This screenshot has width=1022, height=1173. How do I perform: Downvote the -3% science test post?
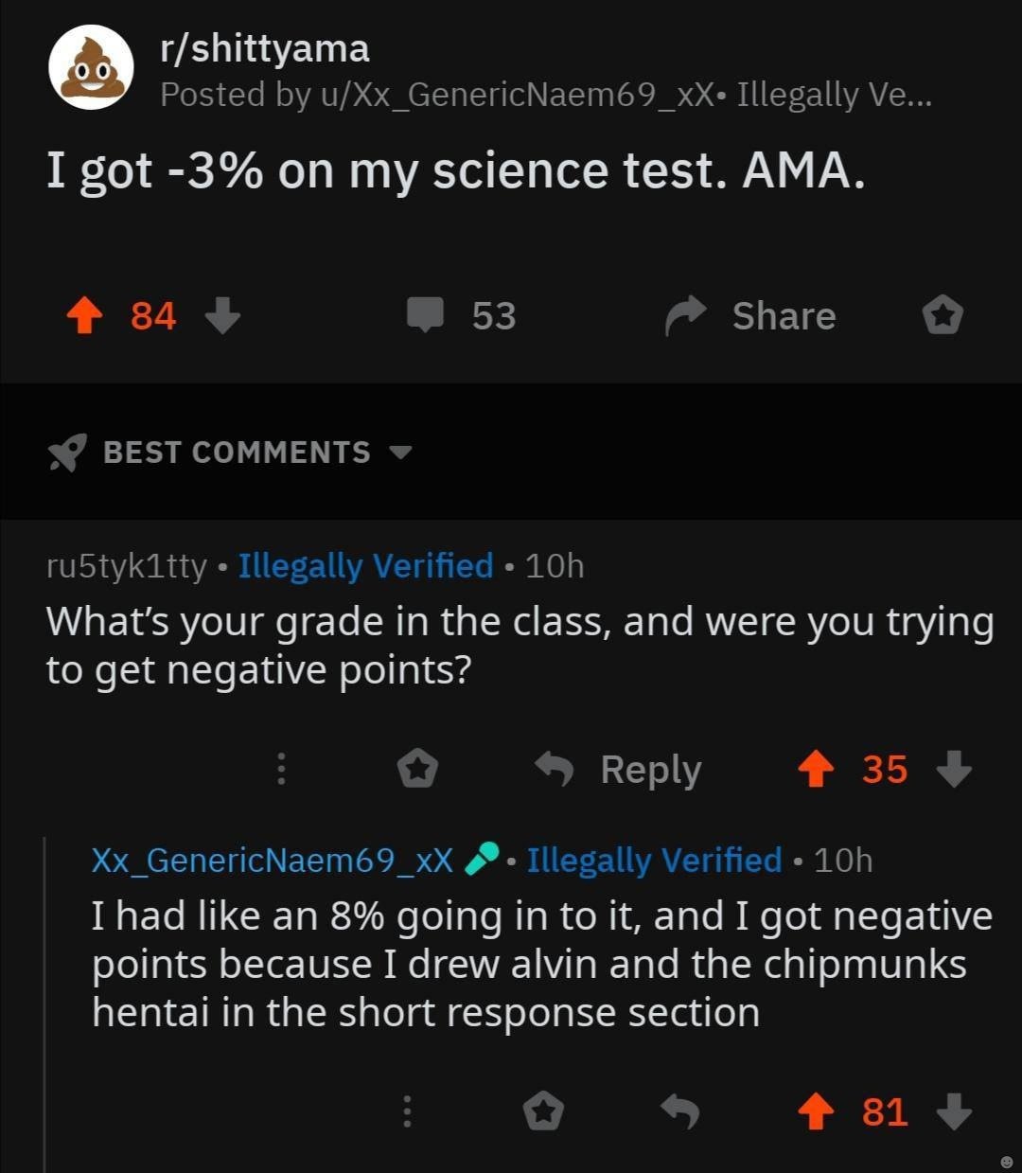click(222, 316)
